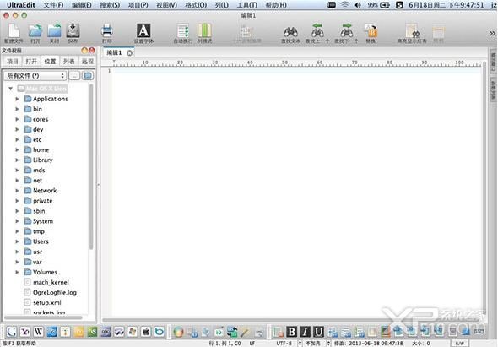Screen dimensions: 498x347
Task: Open the 编辑(E) menu
Action: click(x=82, y=5)
